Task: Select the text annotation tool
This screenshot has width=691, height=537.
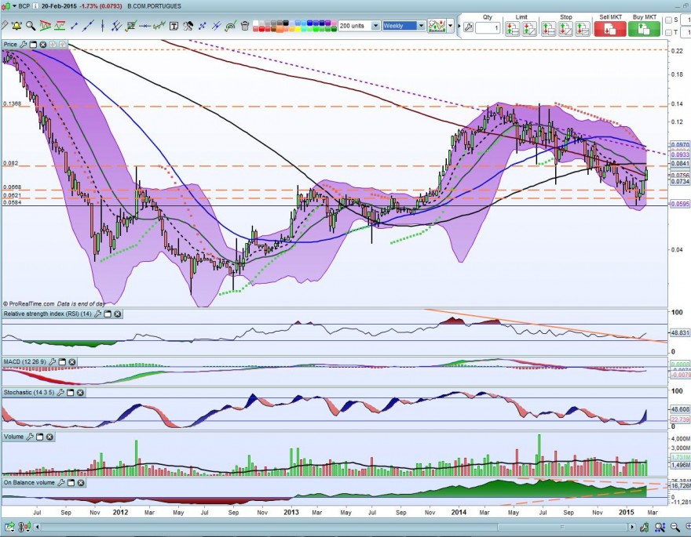Action: click(174, 26)
